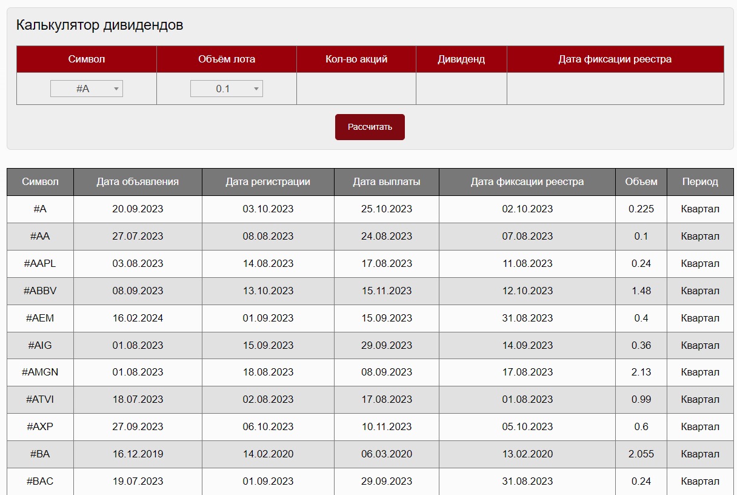737x495 pixels.
Task: Click registry fixing date 12.10.2023
Action: tap(527, 291)
